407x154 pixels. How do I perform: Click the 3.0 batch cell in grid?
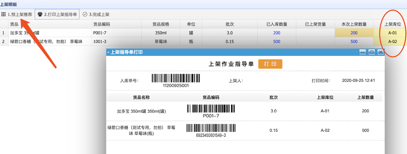230,33
